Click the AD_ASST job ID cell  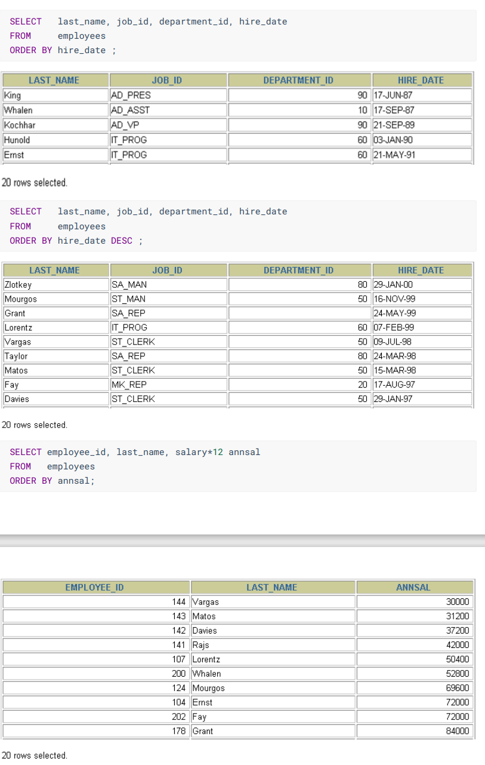168,110
